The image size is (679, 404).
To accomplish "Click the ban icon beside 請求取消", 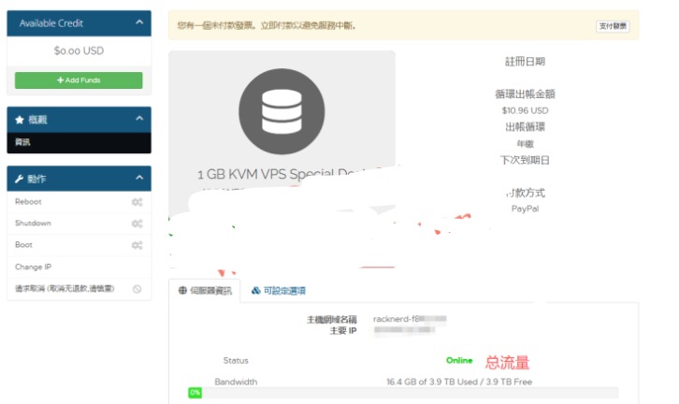I will point(137,289).
